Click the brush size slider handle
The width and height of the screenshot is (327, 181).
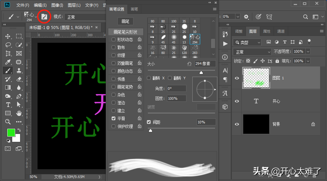[x=201, y=73]
